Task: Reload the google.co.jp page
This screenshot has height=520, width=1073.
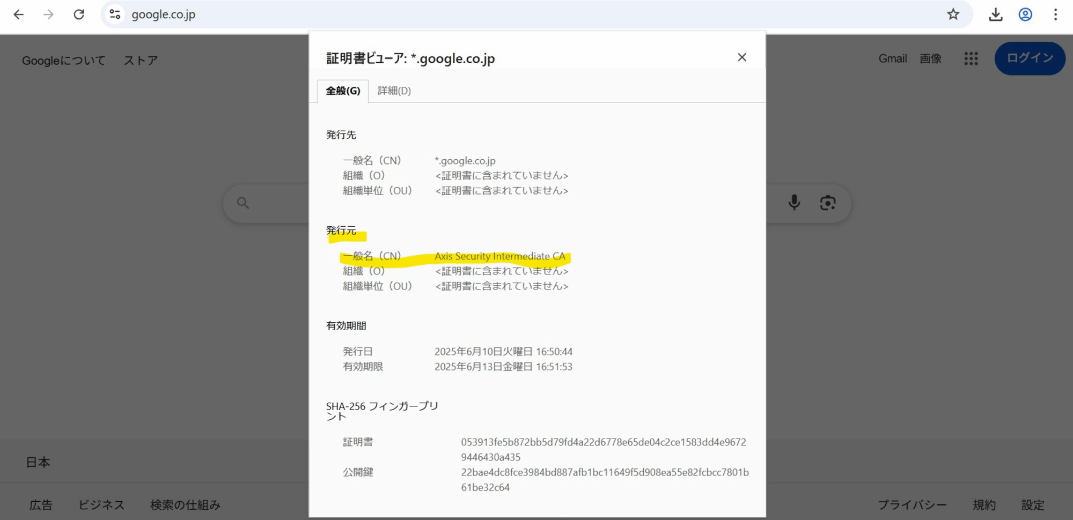Action: [79, 14]
